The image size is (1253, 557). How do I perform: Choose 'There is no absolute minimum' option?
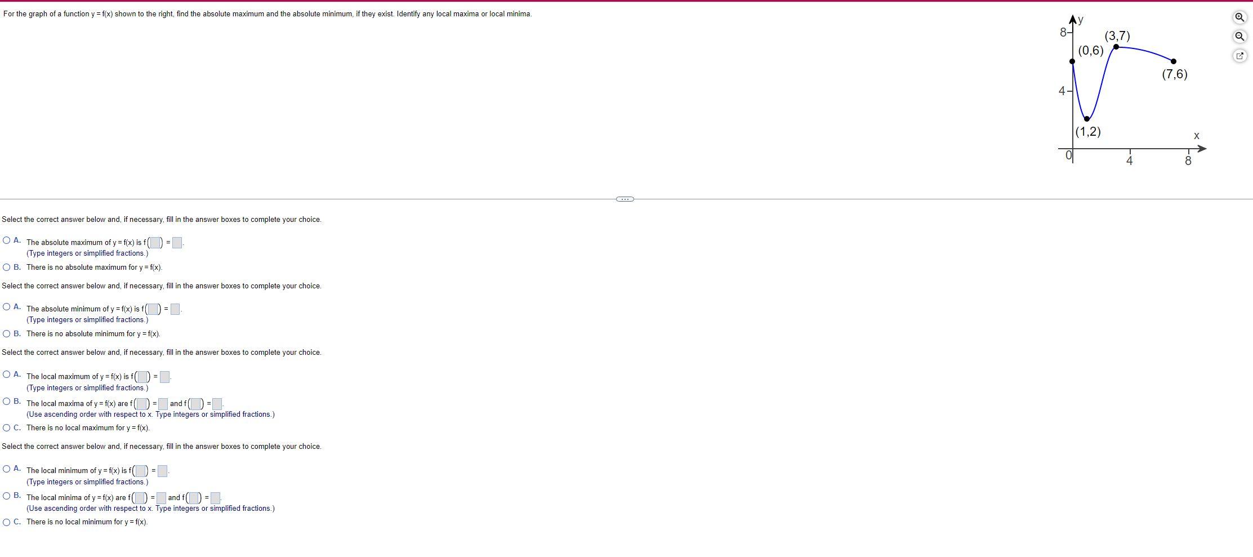[x=6, y=334]
